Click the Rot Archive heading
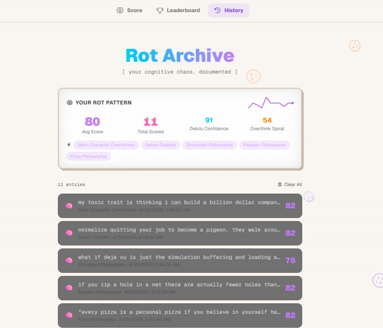 tap(180, 56)
